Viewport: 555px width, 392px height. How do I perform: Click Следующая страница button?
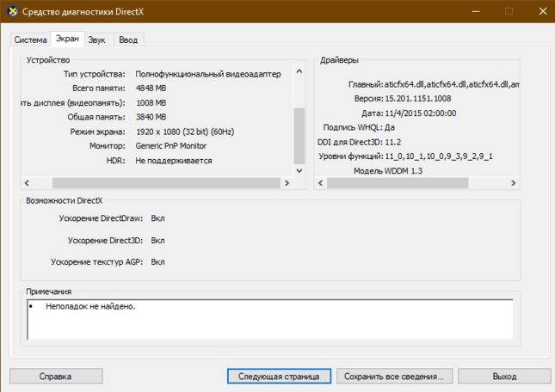279,377
